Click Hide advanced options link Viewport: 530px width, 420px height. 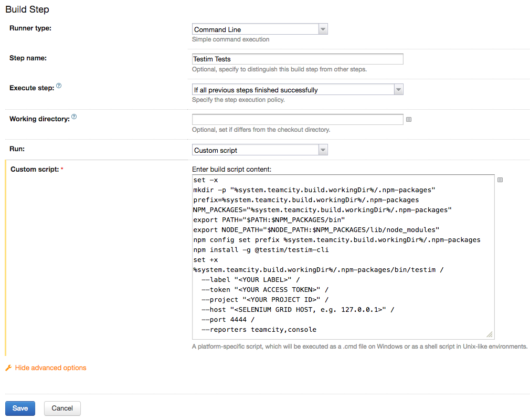(50, 367)
